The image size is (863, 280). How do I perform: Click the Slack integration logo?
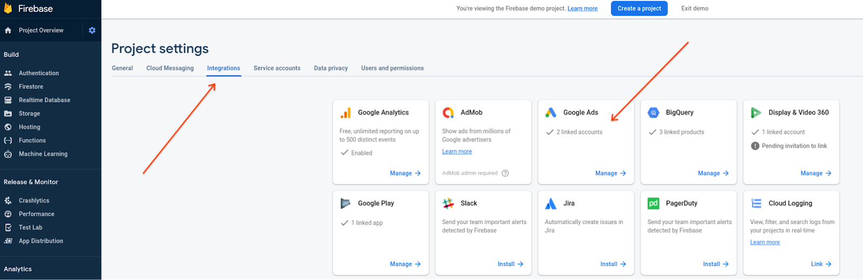(448, 204)
